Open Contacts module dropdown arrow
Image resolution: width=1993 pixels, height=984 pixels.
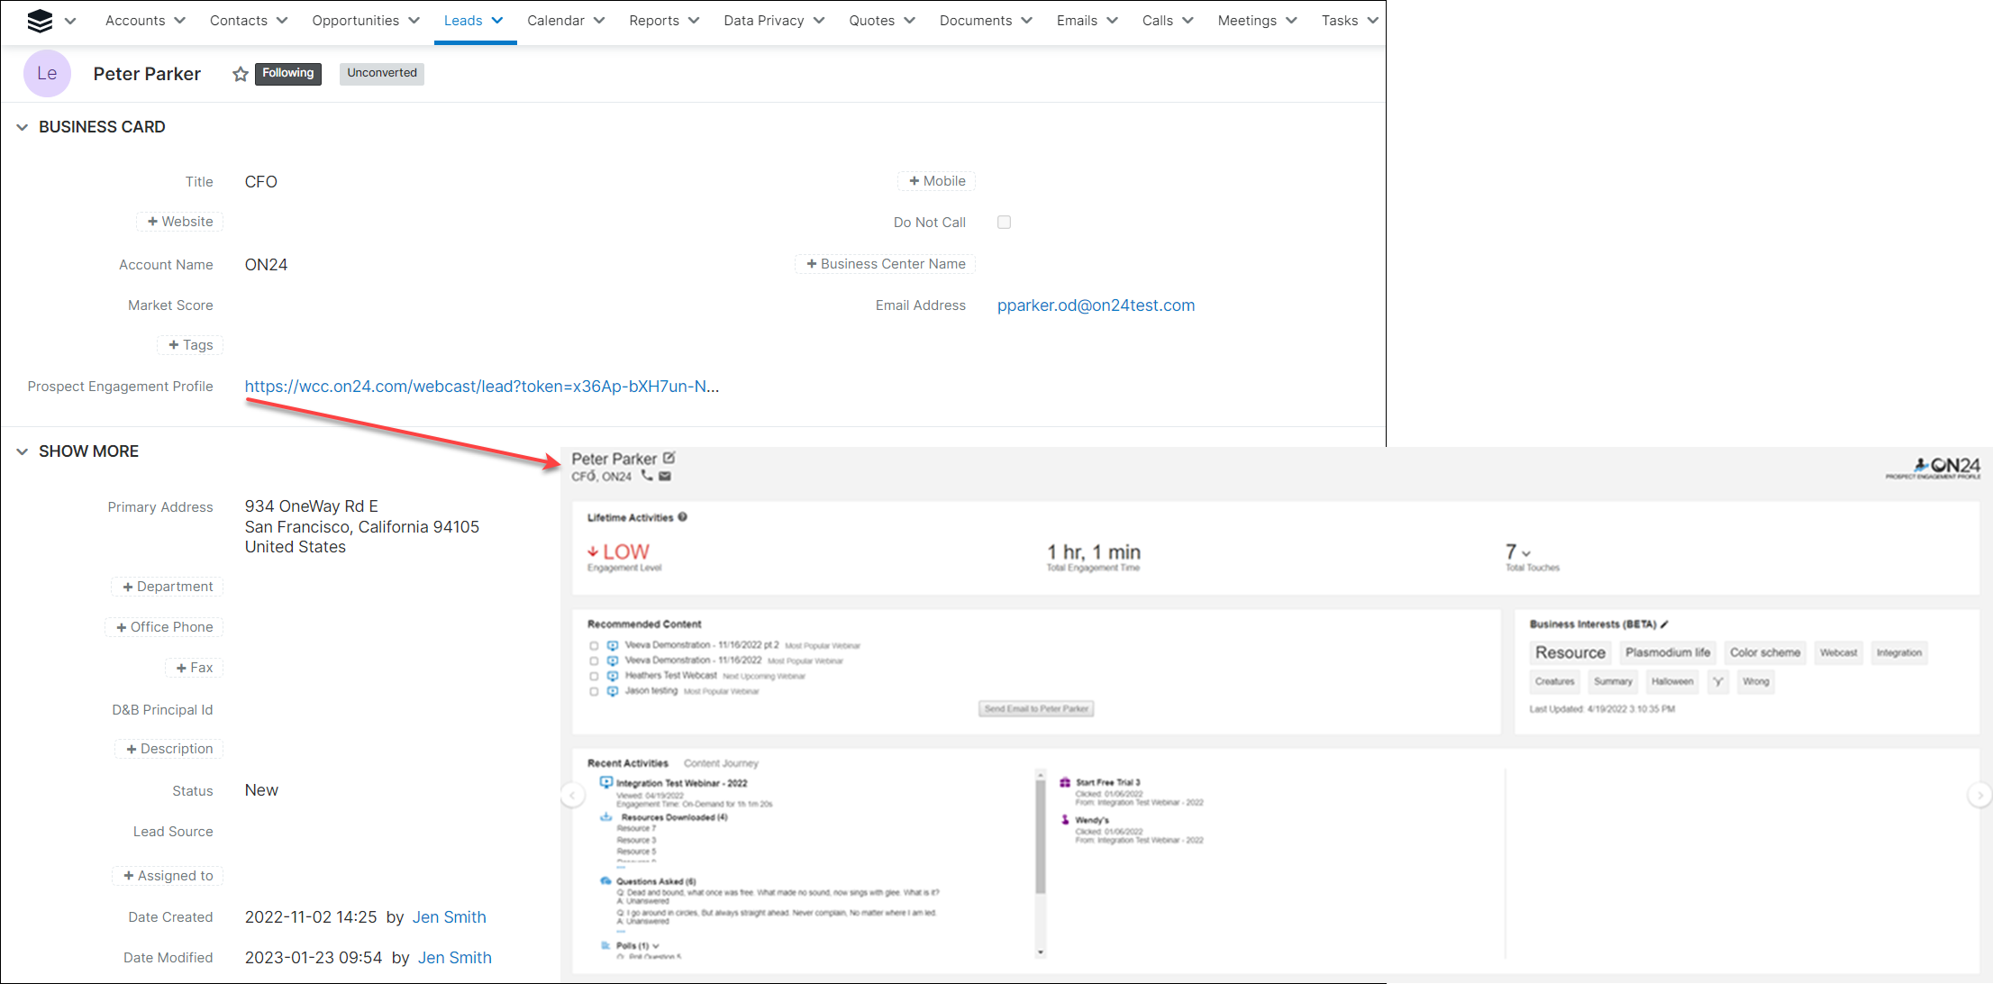tap(282, 20)
